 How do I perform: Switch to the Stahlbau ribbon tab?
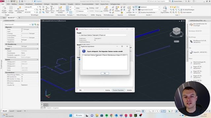(x=14, y=4)
